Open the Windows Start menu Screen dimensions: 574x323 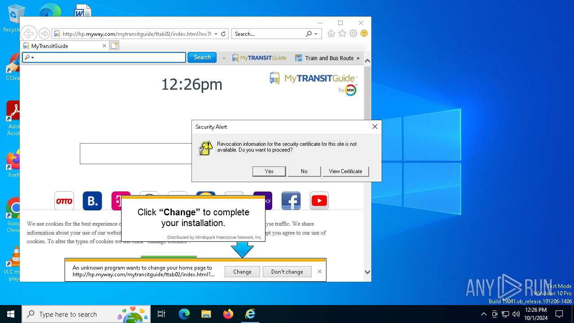pos(11,314)
